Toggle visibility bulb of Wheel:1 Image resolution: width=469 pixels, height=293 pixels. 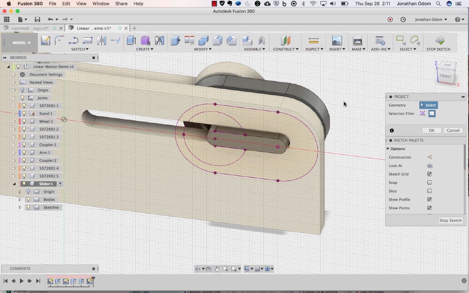click(24, 121)
